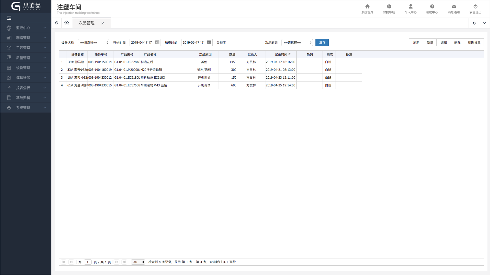490x275 pixels.
Task: Click home icon in the tab bar
Action: click(67, 23)
